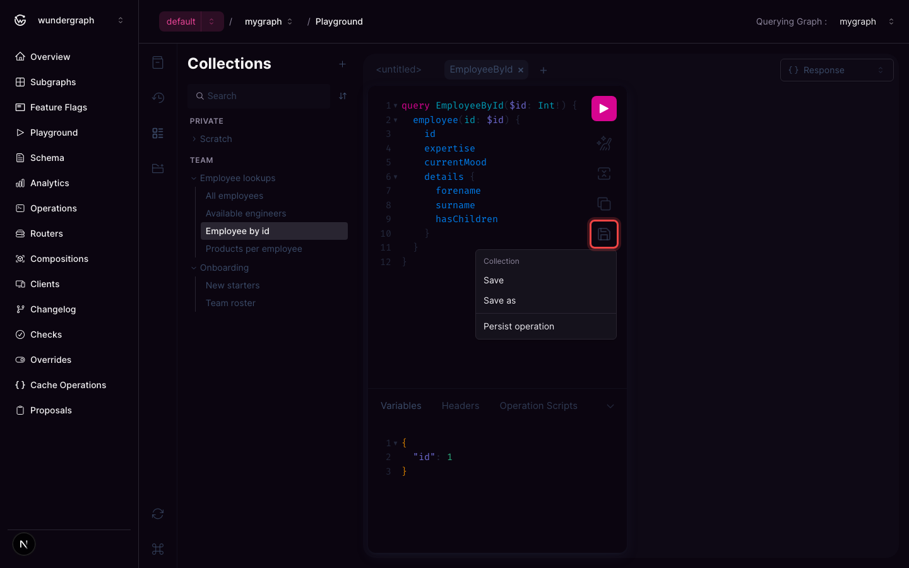This screenshot has height=568, width=909.
Task: Click the prettify query magic wand icon
Action: point(604,143)
